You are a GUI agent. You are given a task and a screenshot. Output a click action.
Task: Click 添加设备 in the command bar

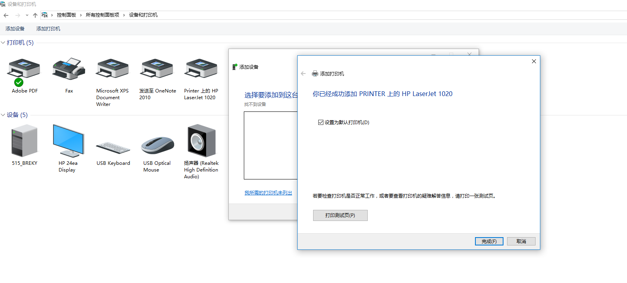(15, 29)
